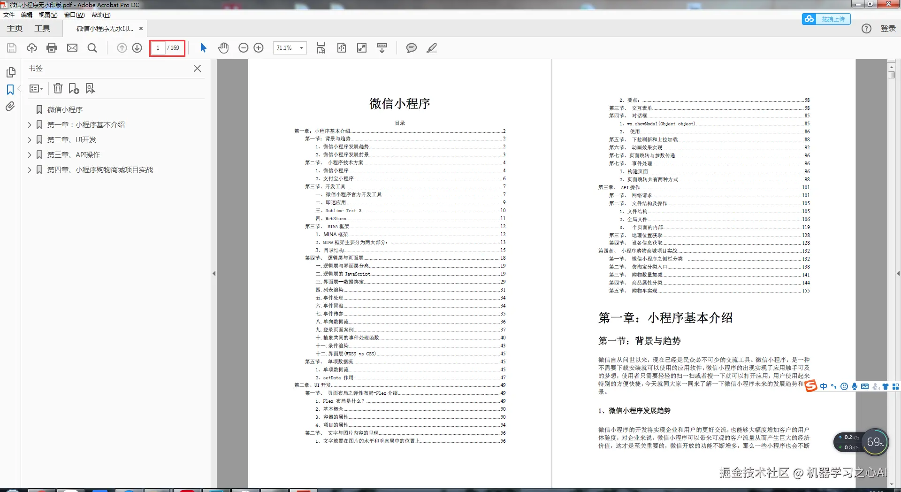Delete selected bookmark trash icon
Screen dimensions: 901x492
58,88
